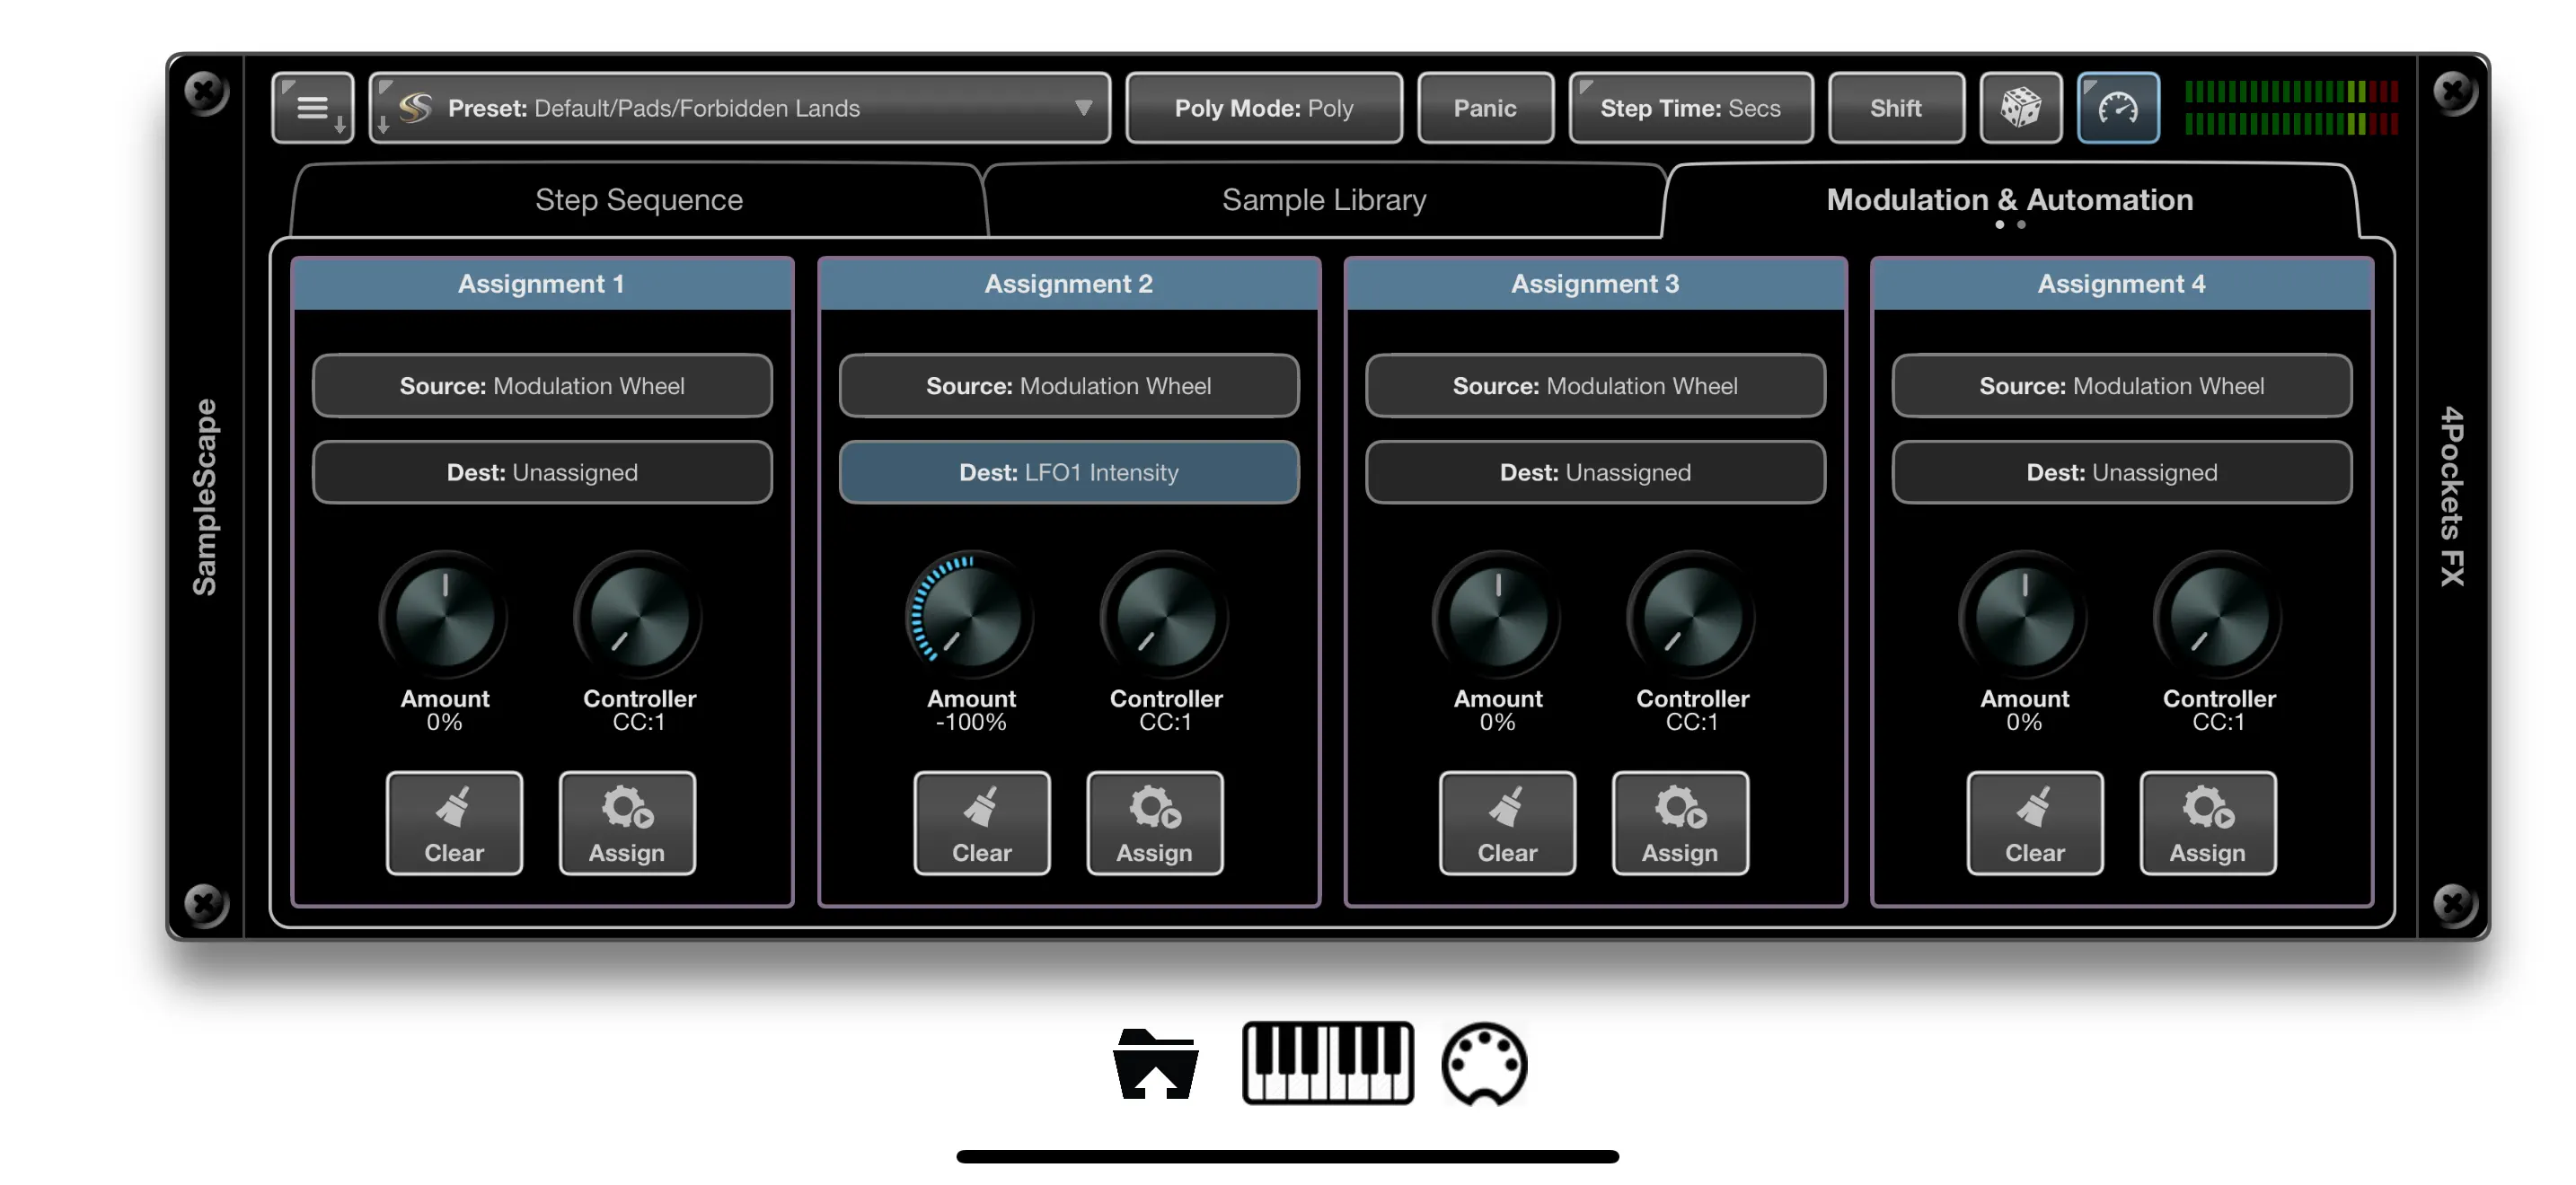
Task: Open MIDI settings via the DIN connector icon
Action: click(x=1484, y=1063)
